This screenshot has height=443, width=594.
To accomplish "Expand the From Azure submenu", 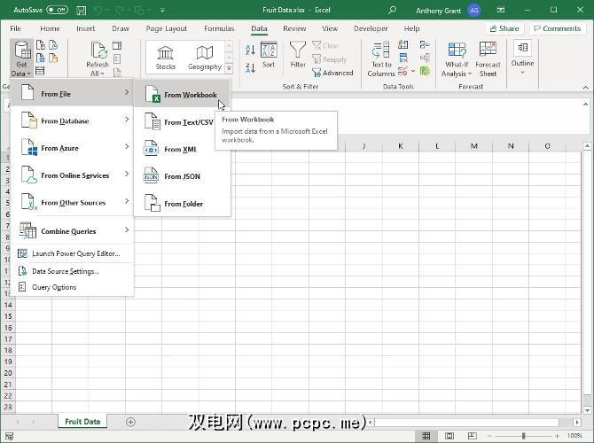I will (x=72, y=148).
